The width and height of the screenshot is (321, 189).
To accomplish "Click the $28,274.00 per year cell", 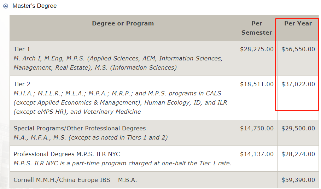I will (x=298, y=154).
